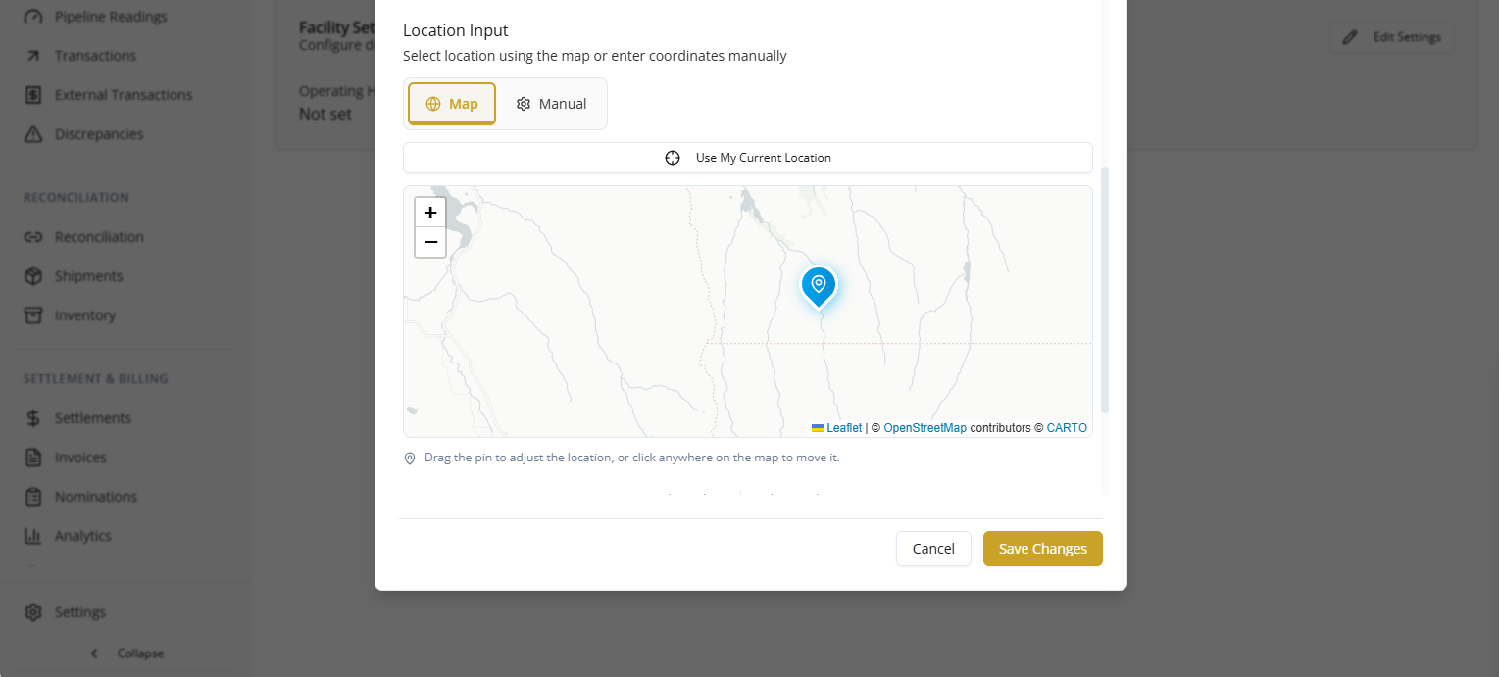Click the Shipments box icon

pyautogui.click(x=33, y=276)
